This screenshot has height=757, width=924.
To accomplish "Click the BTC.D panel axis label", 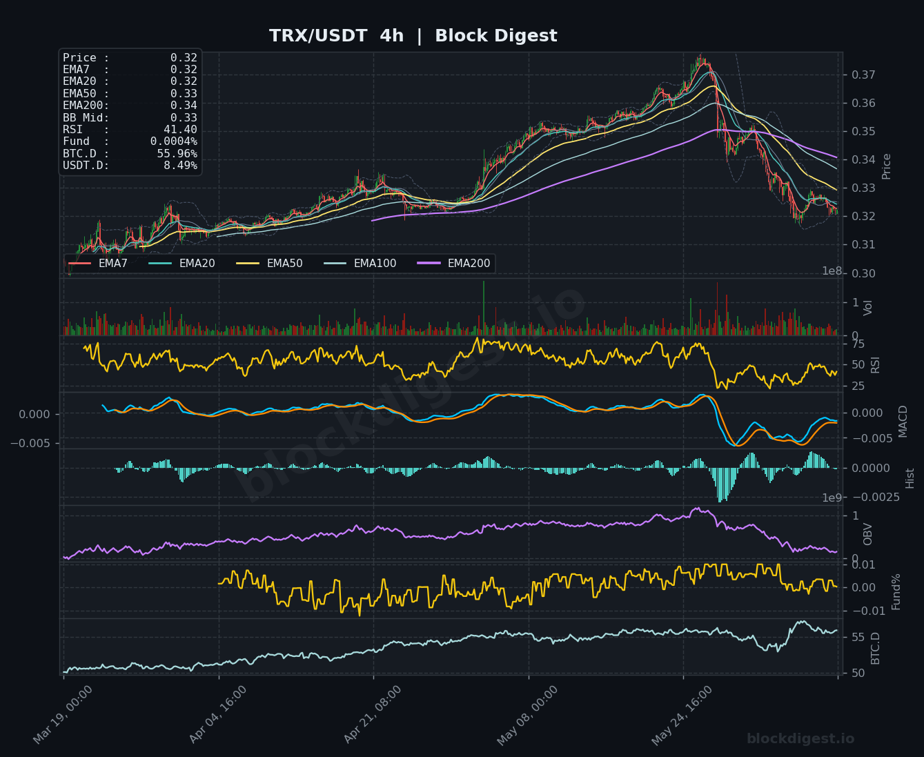I will (x=875, y=648).
